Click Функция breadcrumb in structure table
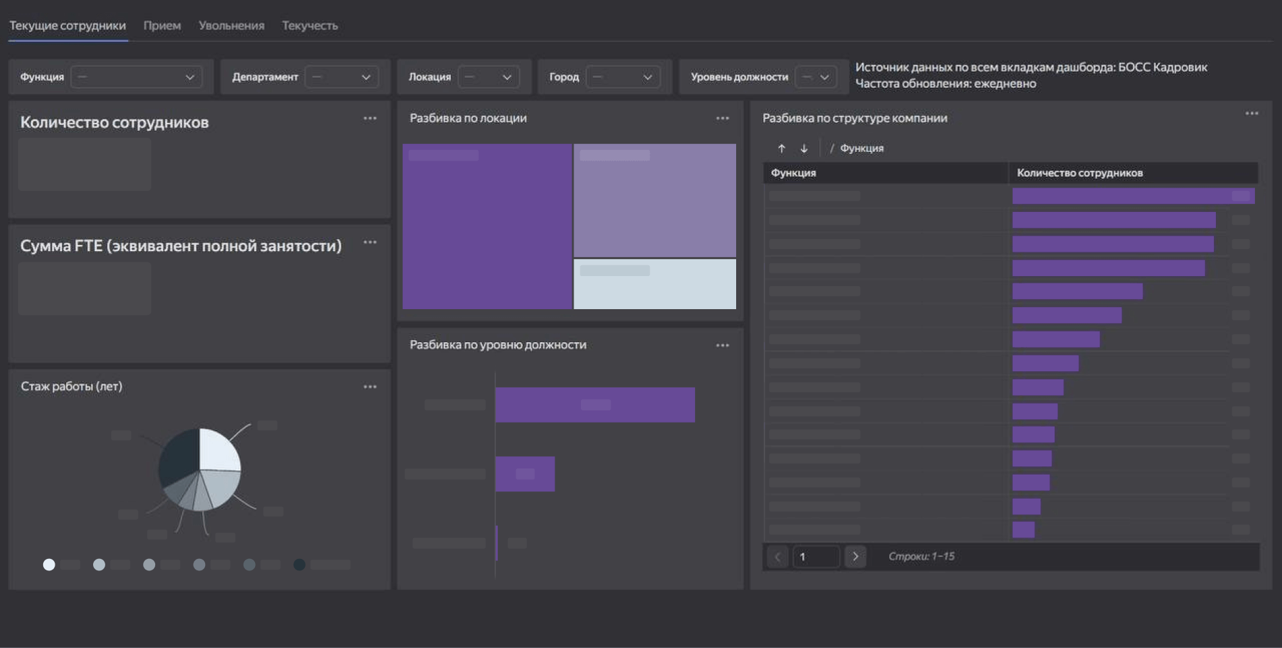This screenshot has height=648, width=1282. click(x=862, y=148)
